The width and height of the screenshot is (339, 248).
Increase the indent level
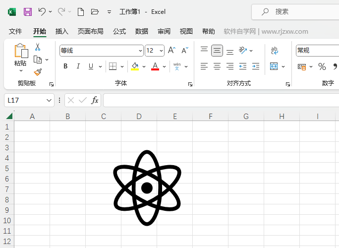point(256,66)
